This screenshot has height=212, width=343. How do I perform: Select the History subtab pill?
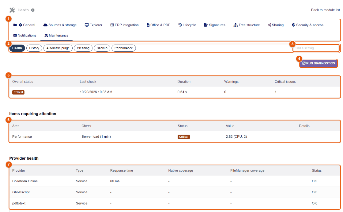[34, 48]
